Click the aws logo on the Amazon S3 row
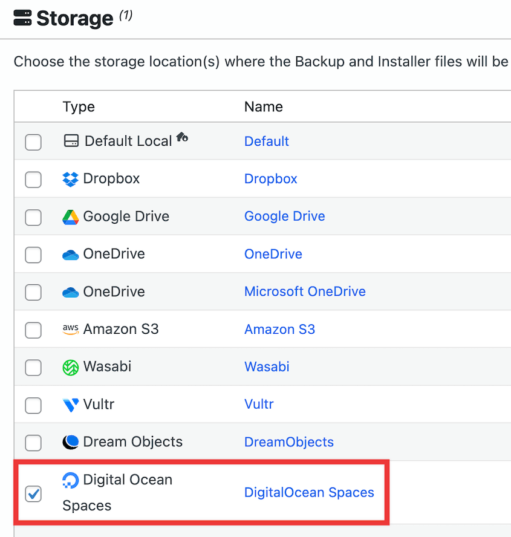 72,329
